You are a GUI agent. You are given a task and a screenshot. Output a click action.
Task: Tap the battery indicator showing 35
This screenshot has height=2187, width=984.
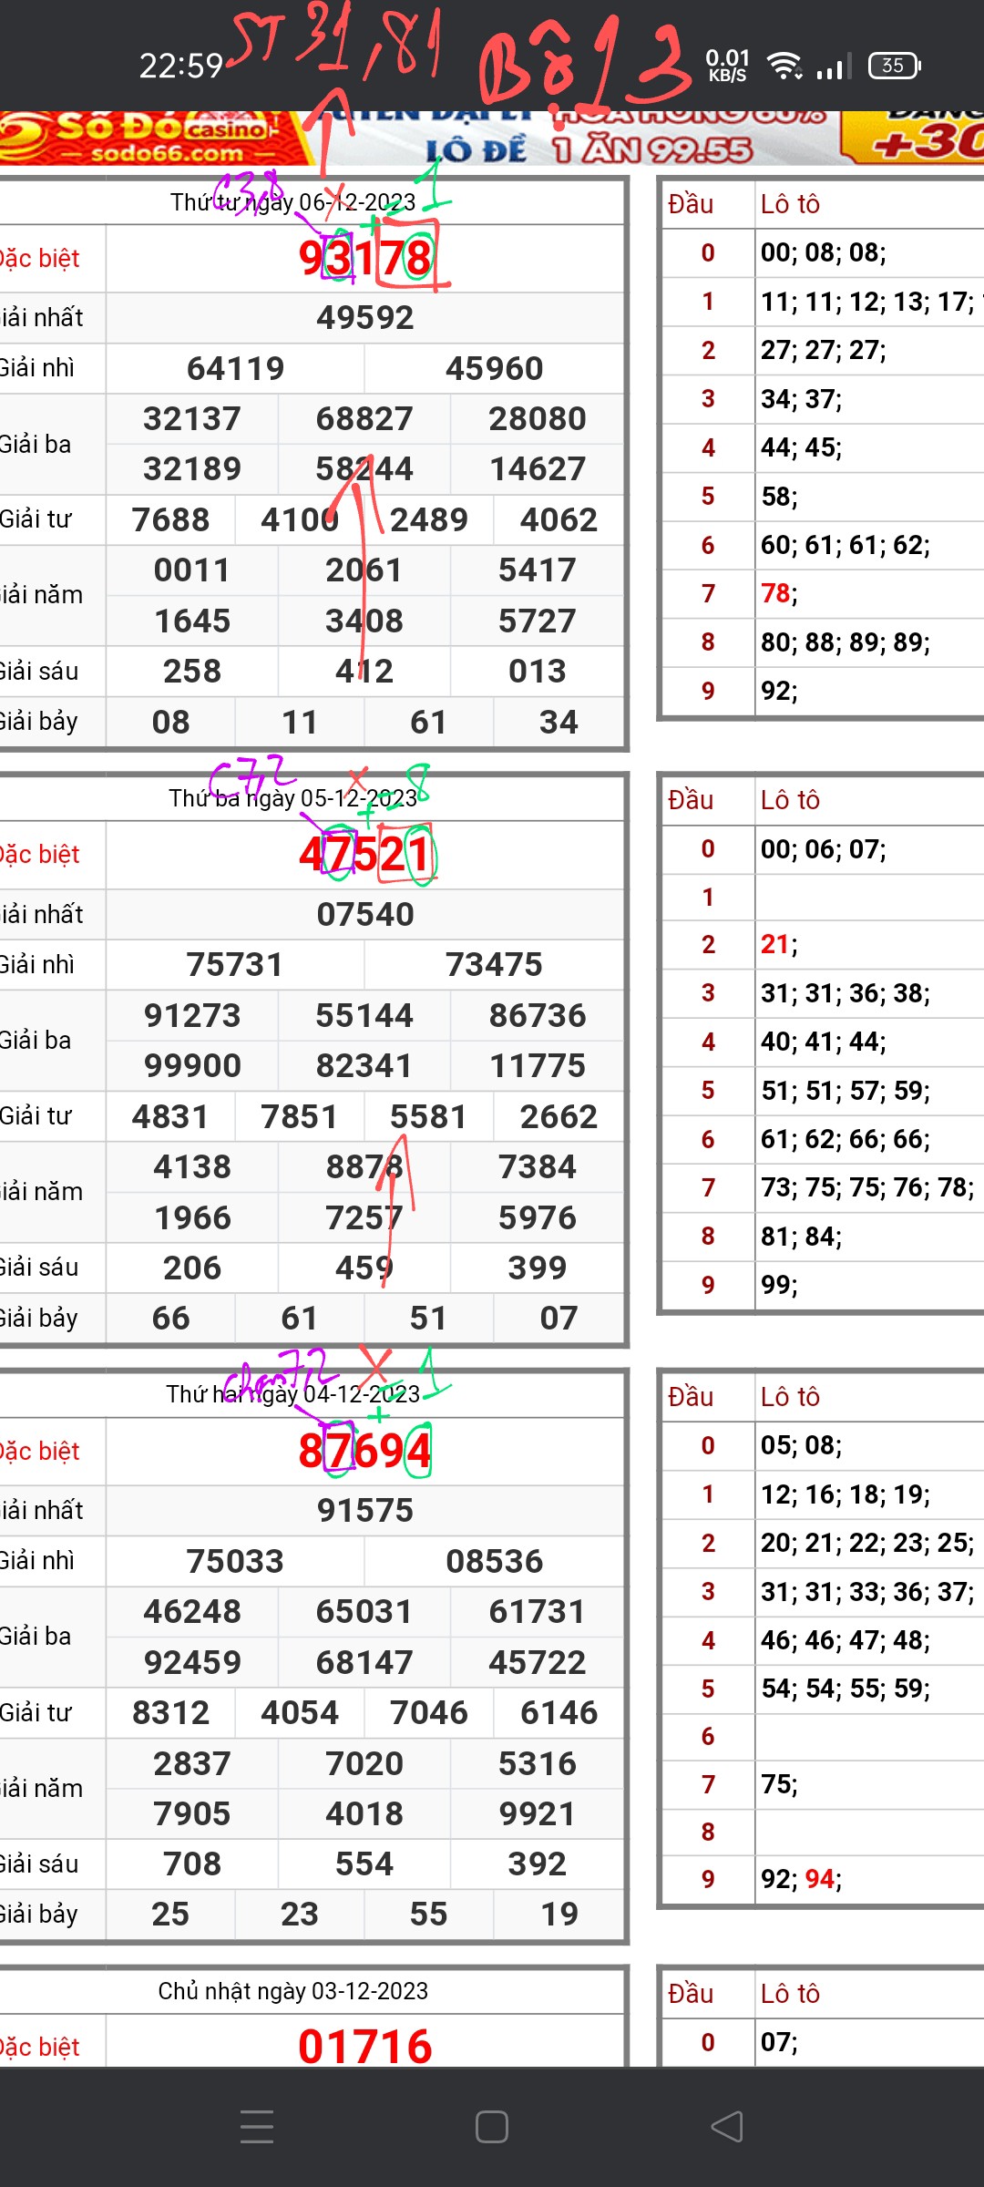(x=894, y=66)
